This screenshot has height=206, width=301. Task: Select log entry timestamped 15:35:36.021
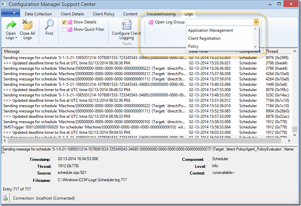[147, 63]
